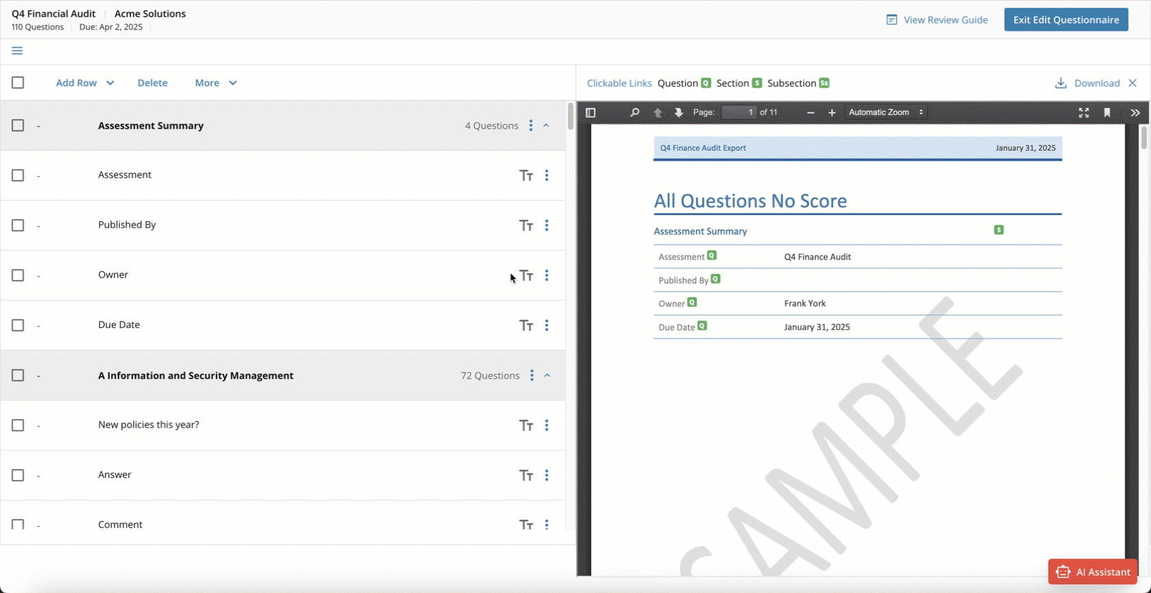Click the text format icon for Published By row
The height and width of the screenshot is (593, 1151).
point(526,225)
